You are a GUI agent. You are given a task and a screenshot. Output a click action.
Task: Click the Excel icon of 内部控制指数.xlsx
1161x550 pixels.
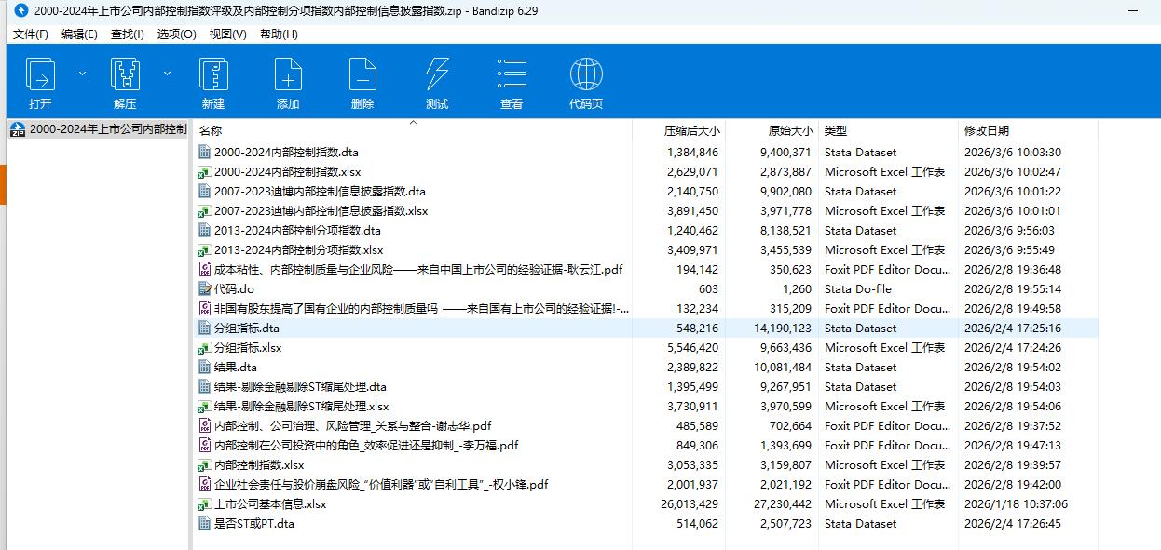pyautogui.click(x=205, y=464)
